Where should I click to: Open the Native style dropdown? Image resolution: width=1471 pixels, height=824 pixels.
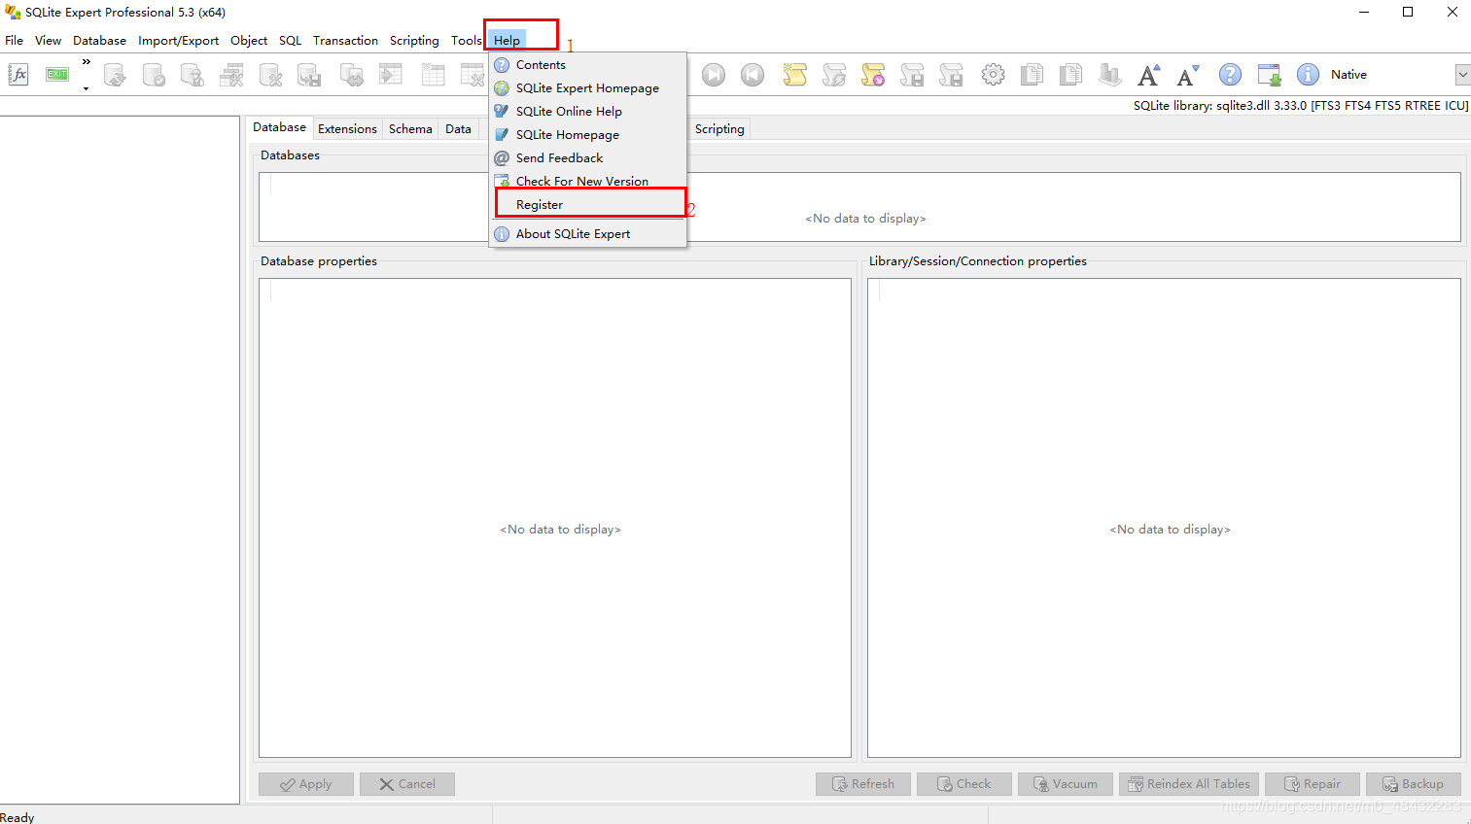[1462, 75]
